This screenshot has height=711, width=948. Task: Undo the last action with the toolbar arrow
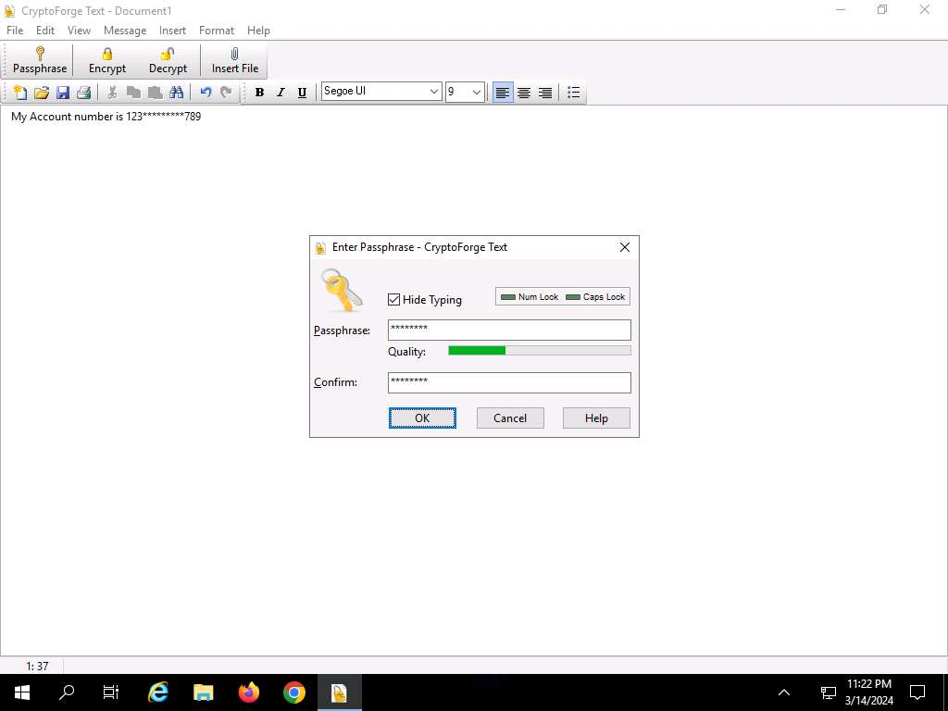[206, 93]
